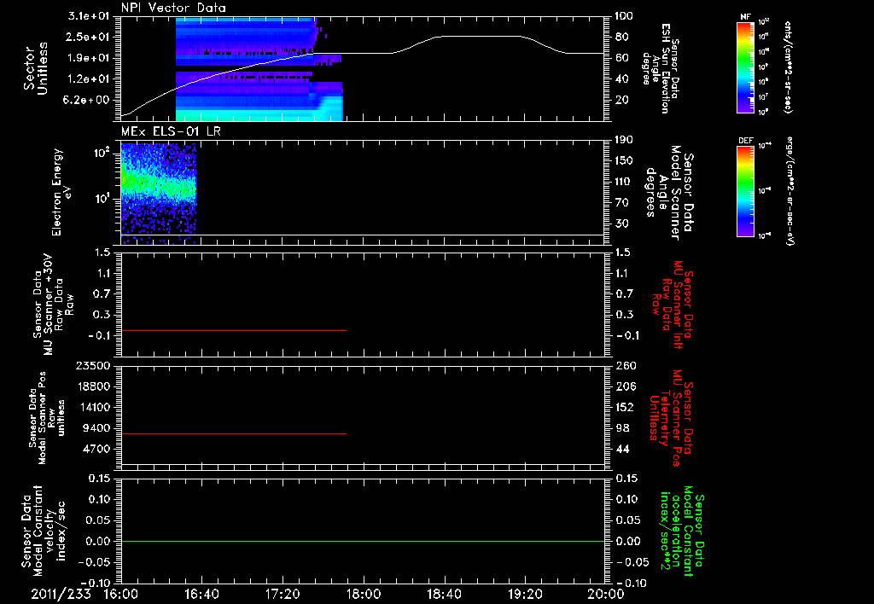This screenshot has width=874, height=604.
Task: Click the 10¹ electron energy tick label
Action: [101, 199]
